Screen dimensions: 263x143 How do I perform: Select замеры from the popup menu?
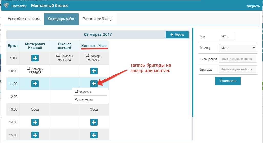(x=85, y=92)
